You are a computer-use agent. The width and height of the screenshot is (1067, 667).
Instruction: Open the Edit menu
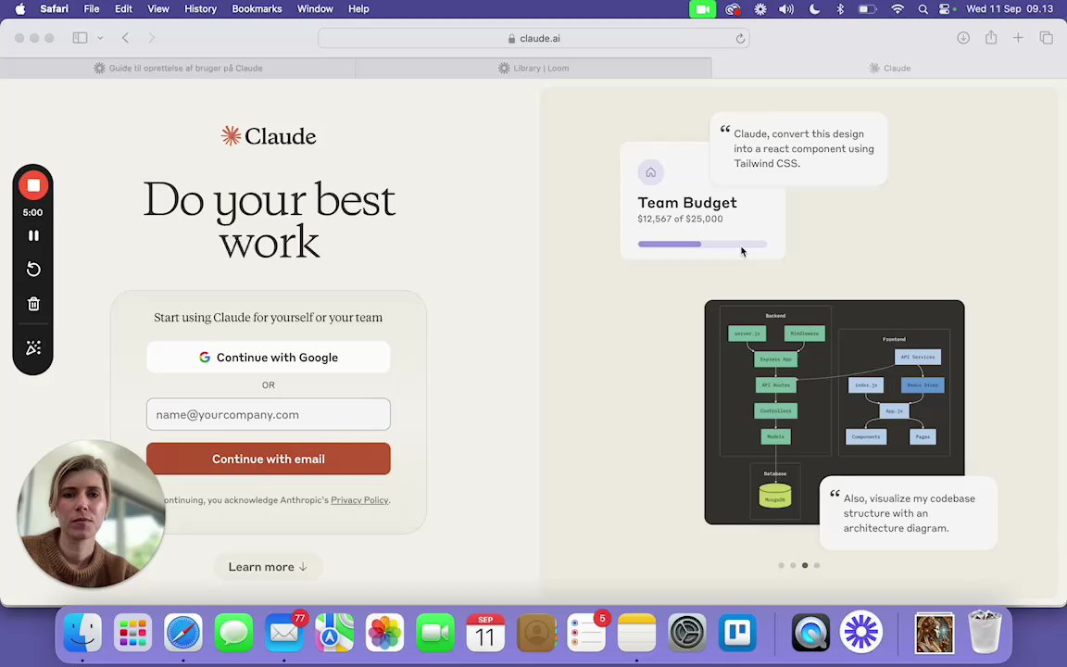pos(123,9)
